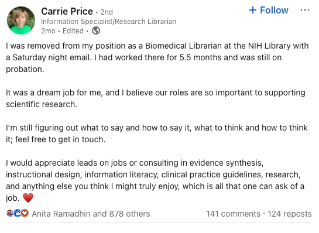Image resolution: width=319 pixels, height=233 pixels.
Task: Open "Anita Ramadhin and 878 others" reactions list
Action: tap(91, 214)
